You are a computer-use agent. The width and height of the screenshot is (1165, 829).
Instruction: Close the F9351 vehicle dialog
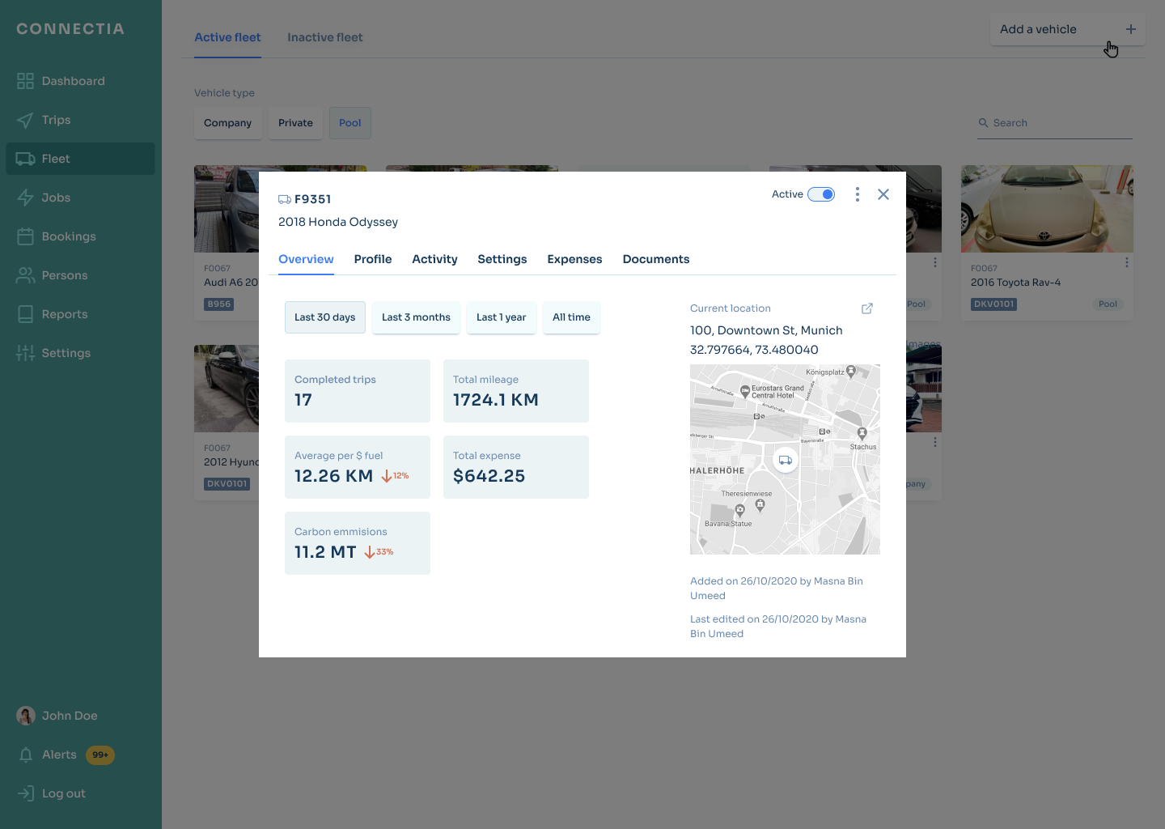[883, 194]
